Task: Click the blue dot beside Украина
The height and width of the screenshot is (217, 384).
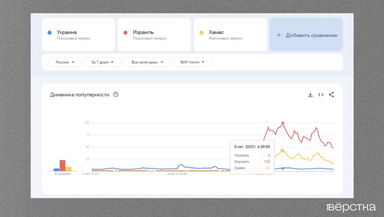Action: (49, 33)
